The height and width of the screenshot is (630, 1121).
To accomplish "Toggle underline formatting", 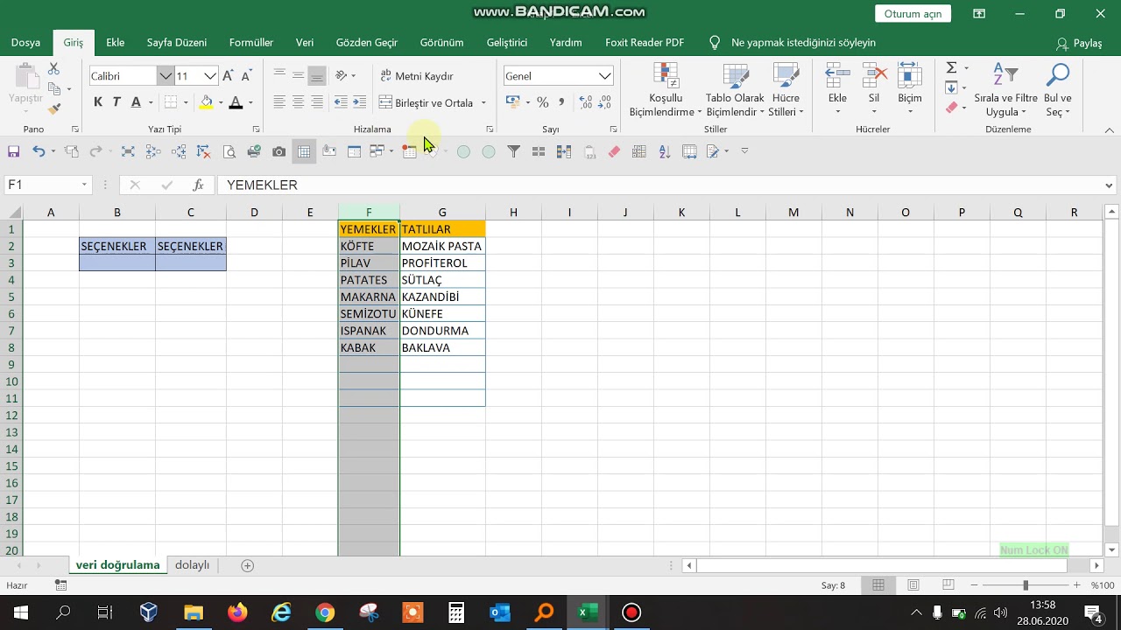I will (x=136, y=102).
